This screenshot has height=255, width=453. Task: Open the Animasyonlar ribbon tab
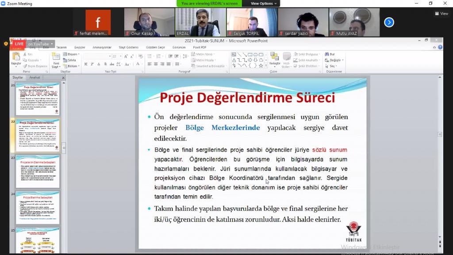(102, 47)
